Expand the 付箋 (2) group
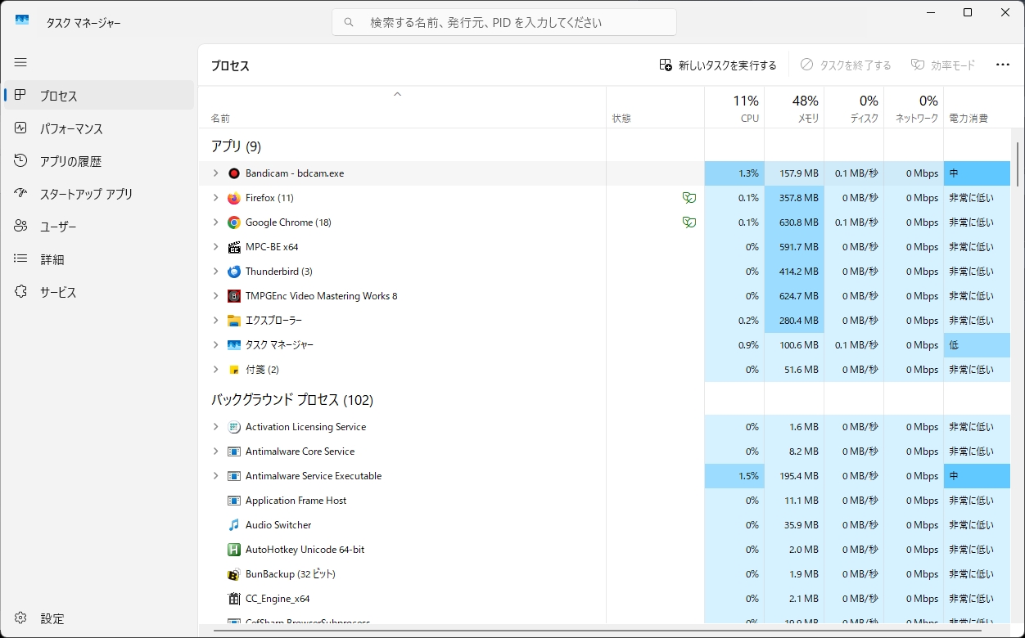Image resolution: width=1025 pixels, height=638 pixels. click(x=215, y=370)
